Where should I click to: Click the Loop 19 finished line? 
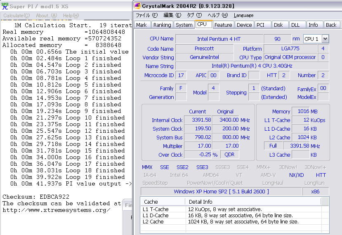68,177
